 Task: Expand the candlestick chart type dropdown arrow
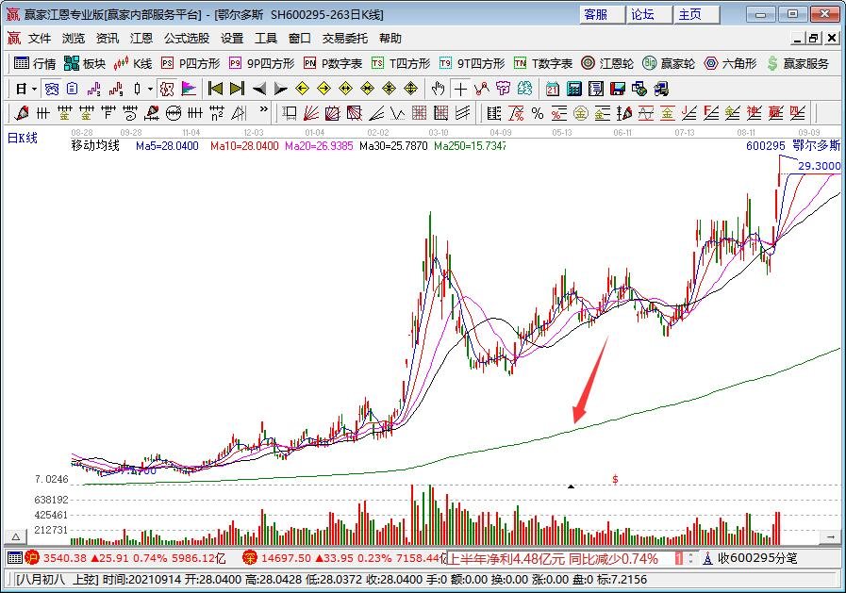click(x=150, y=89)
